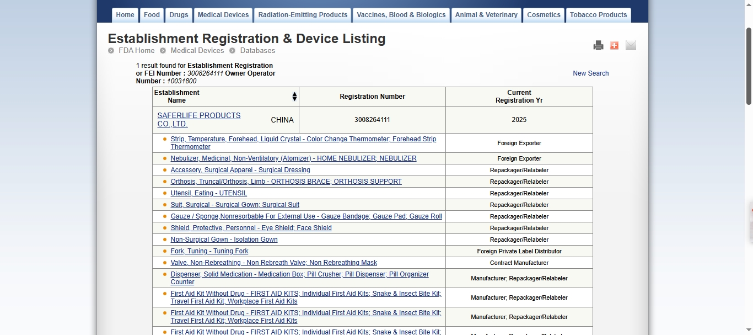This screenshot has width=753, height=335.
Task: Open ORTHOSIS BRACE listing link
Action: click(x=286, y=182)
